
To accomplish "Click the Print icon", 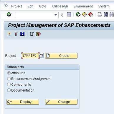I will [100, 14].
